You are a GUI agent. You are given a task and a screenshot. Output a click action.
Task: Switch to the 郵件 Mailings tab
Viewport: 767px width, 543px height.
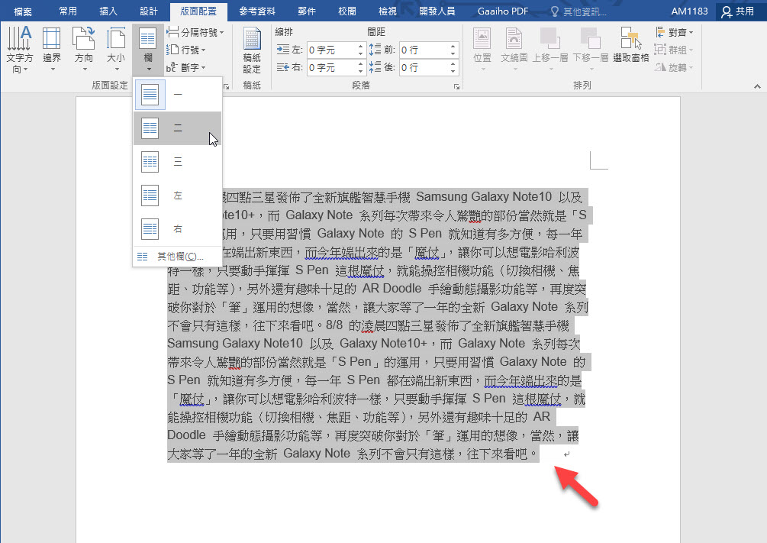click(x=307, y=11)
